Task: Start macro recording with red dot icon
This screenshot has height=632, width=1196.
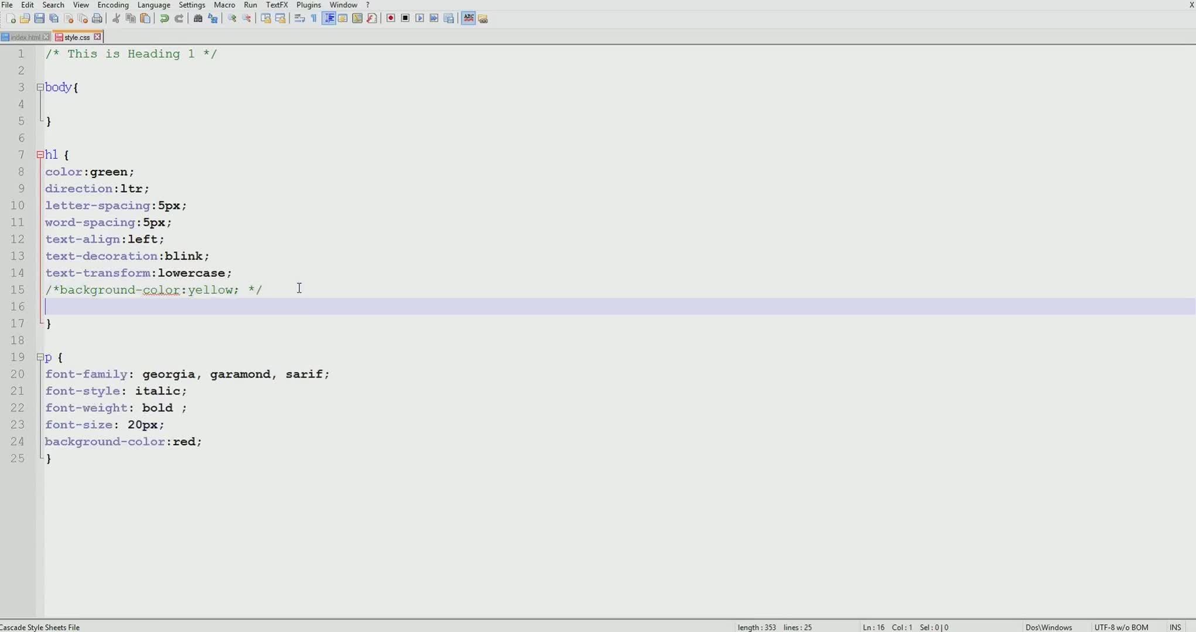Action: click(391, 19)
